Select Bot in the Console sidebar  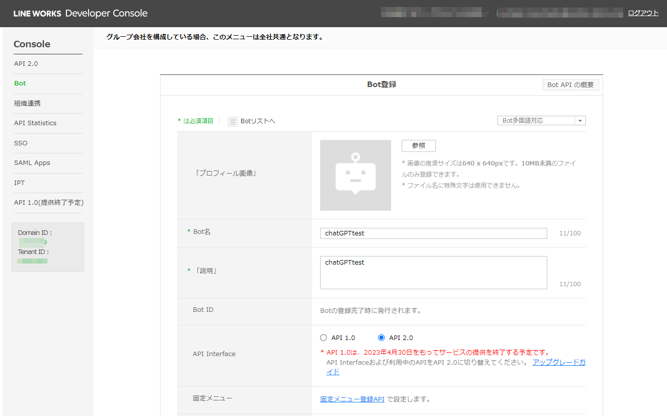pos(20,83)
